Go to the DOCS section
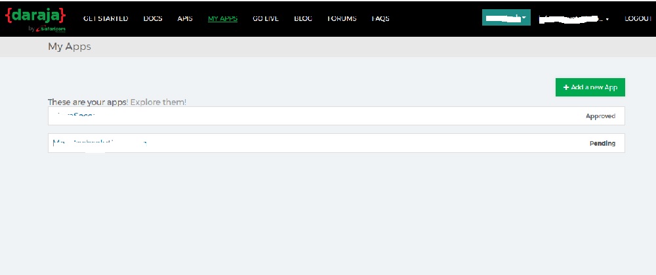 (153, 19)
